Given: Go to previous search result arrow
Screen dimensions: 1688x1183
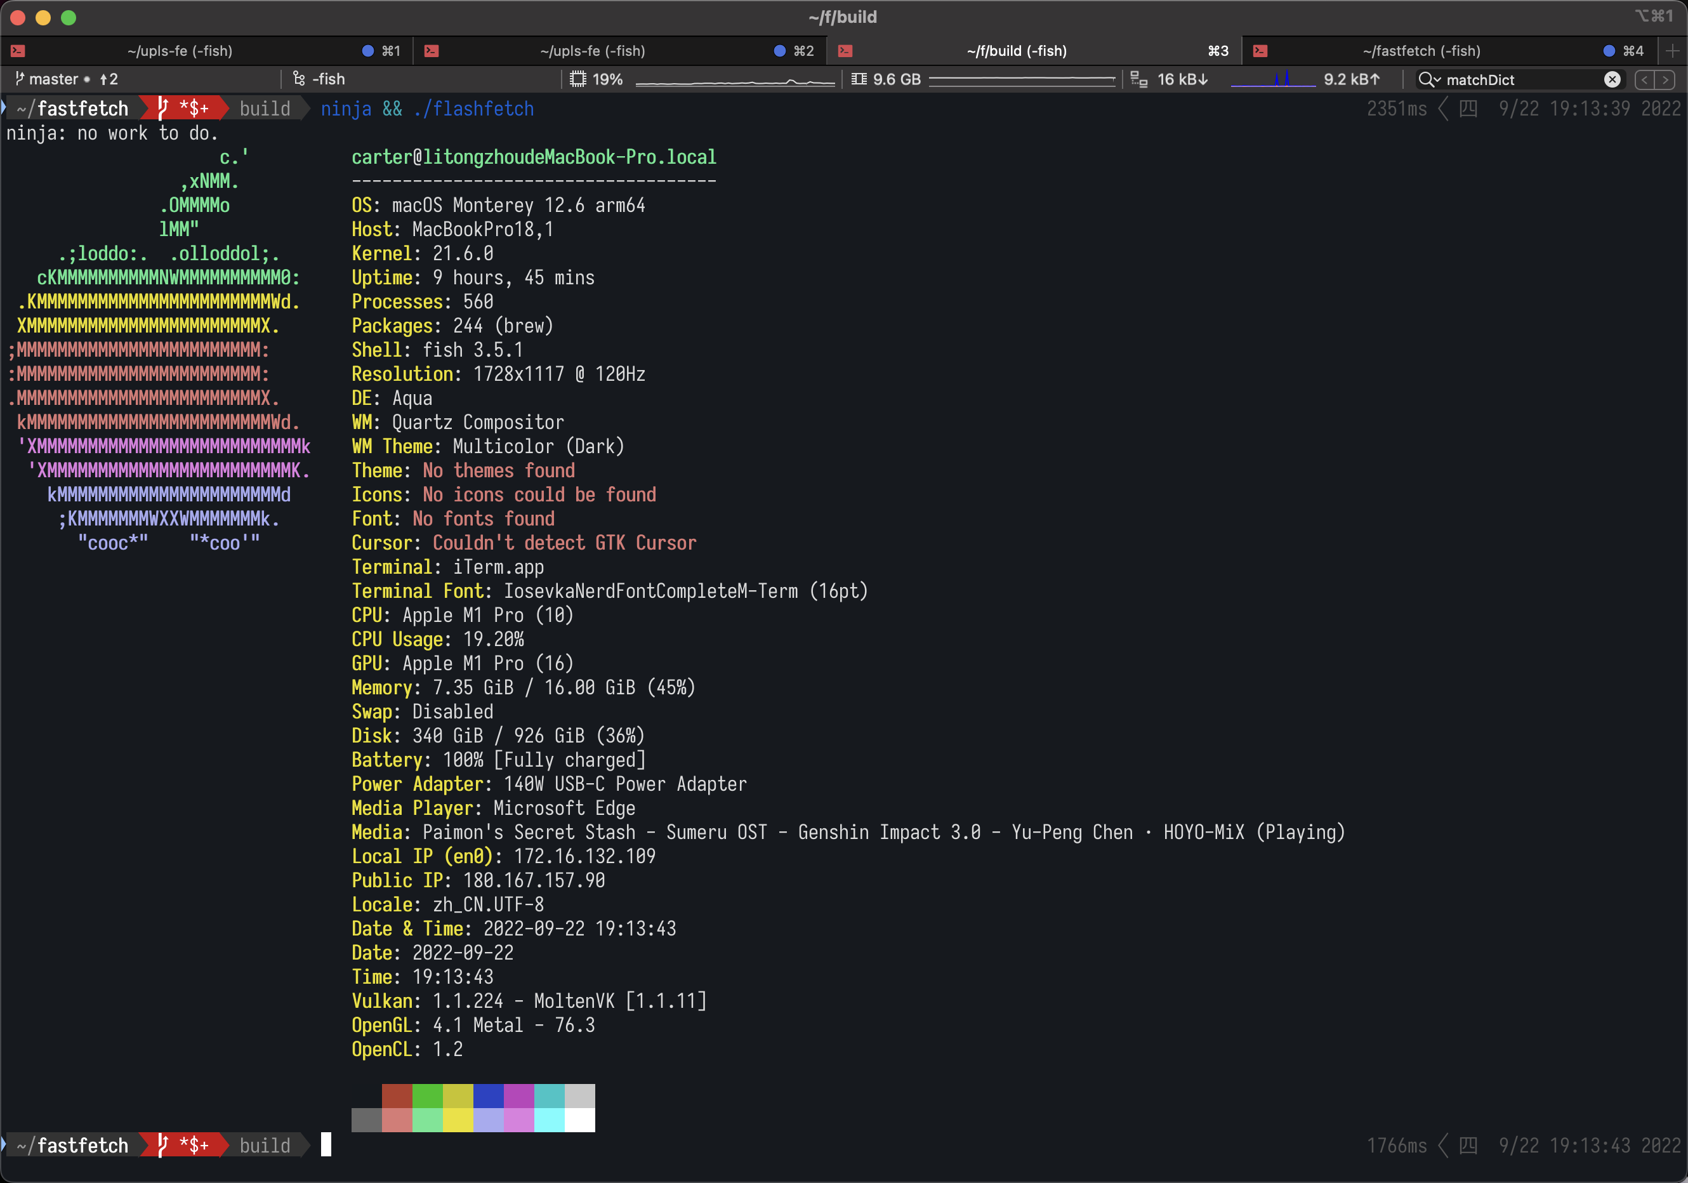Looking at the screenshot, I should coord(1645,79).
